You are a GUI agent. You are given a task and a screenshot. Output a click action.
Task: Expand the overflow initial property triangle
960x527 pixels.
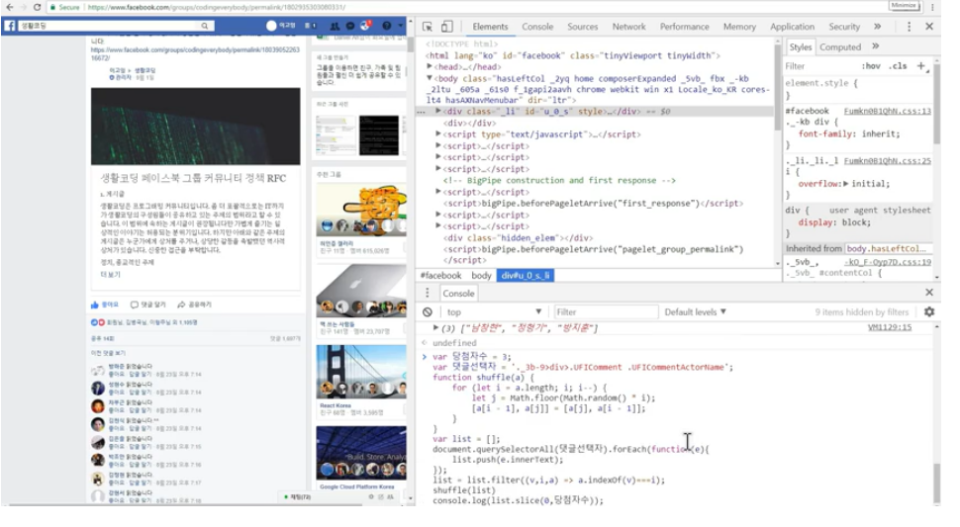pyautogui.click(x=846, y=183)
